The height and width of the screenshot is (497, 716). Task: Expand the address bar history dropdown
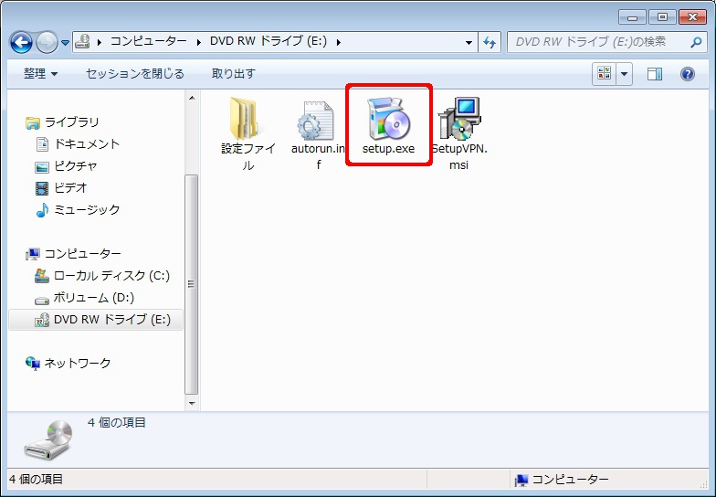469,42
